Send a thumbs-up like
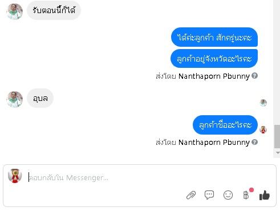Screen dimensions: 280x211 coord(265,195)
